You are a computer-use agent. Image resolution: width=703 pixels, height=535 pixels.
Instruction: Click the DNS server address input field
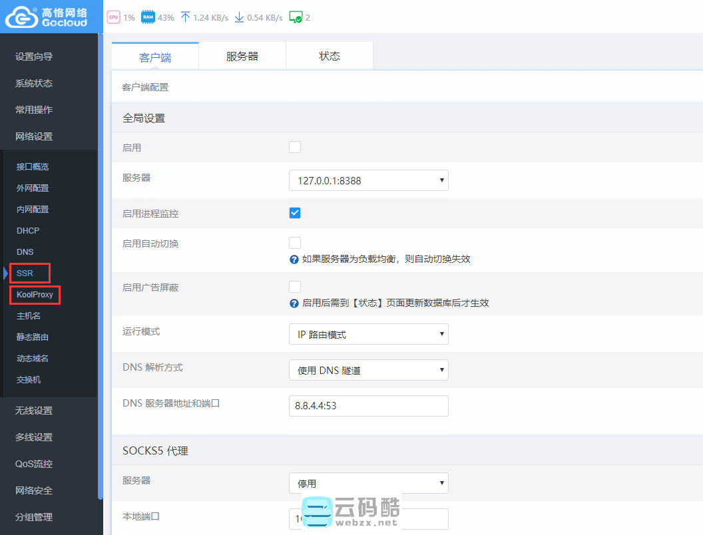pos(368,406)
